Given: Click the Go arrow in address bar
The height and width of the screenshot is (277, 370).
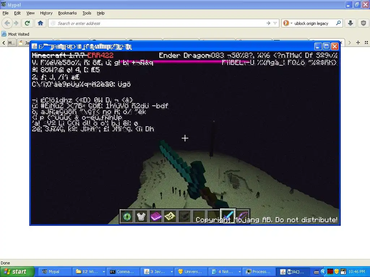Looking at the screenshot, I should tap(268, 23).
